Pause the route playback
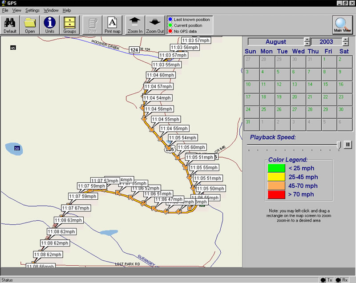356x283 pixels. tap(348, 145)
